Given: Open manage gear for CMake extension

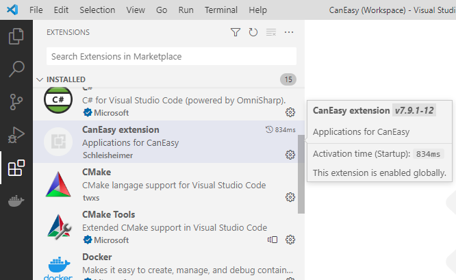Looking at the screenshot, I should point(290,197).
